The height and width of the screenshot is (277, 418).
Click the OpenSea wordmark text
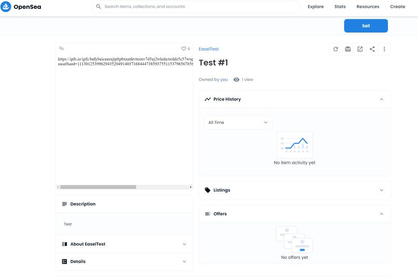[x=27, y=7]
